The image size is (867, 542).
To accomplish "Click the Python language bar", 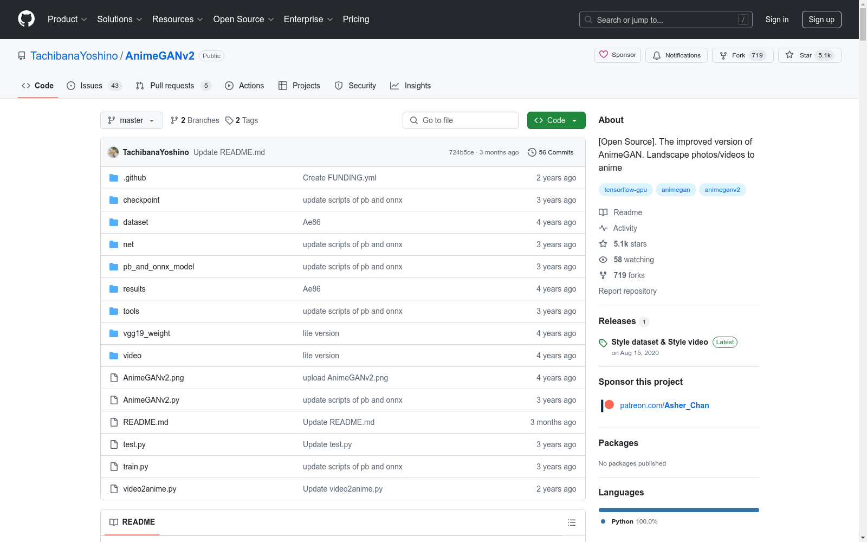I will pyautogui.click(x=679, y=510).
